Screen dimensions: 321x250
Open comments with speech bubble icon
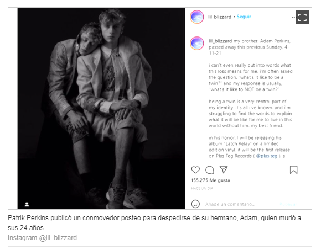(x=209, y=170)
